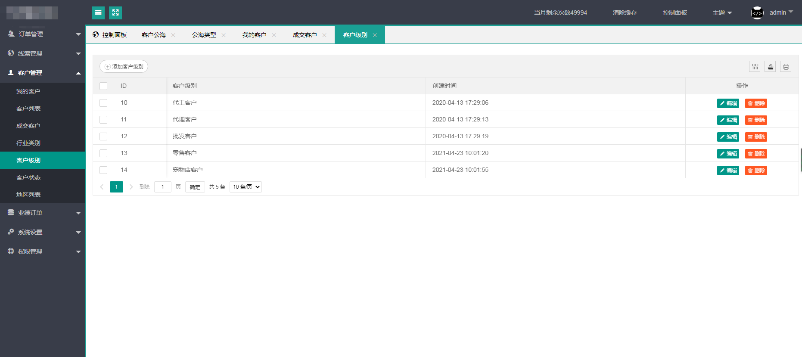
Task: Close the 客户公海 tab
Action: click(173, 35)
